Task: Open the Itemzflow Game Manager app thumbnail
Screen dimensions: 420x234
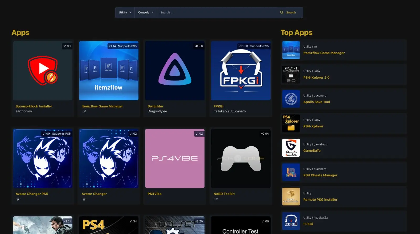Action: point(109,70)
